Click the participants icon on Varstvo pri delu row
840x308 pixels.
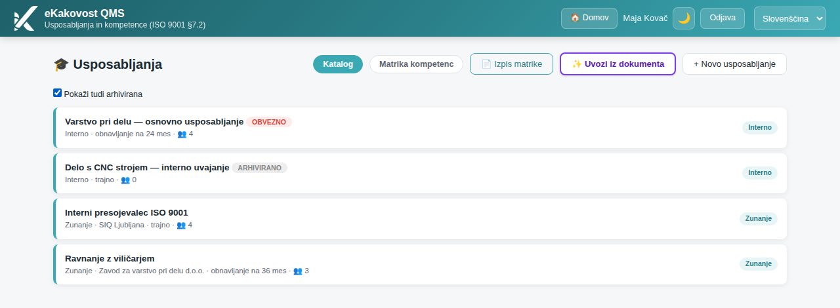click(182, 134)
